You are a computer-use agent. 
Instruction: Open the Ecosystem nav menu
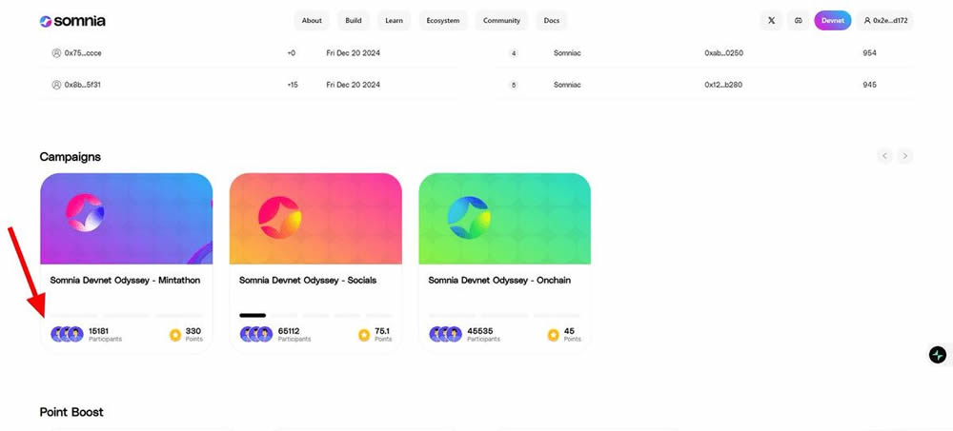pyautogui.click(x=442, y=21)
